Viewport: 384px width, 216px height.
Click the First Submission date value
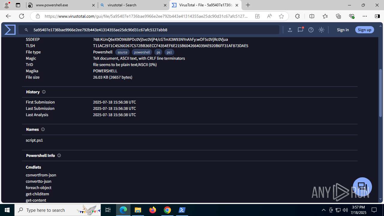pyautogui.click(x=114, y=102)
